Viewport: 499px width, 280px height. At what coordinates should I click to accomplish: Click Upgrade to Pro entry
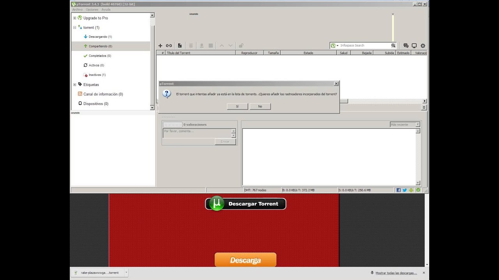point(96,18)
